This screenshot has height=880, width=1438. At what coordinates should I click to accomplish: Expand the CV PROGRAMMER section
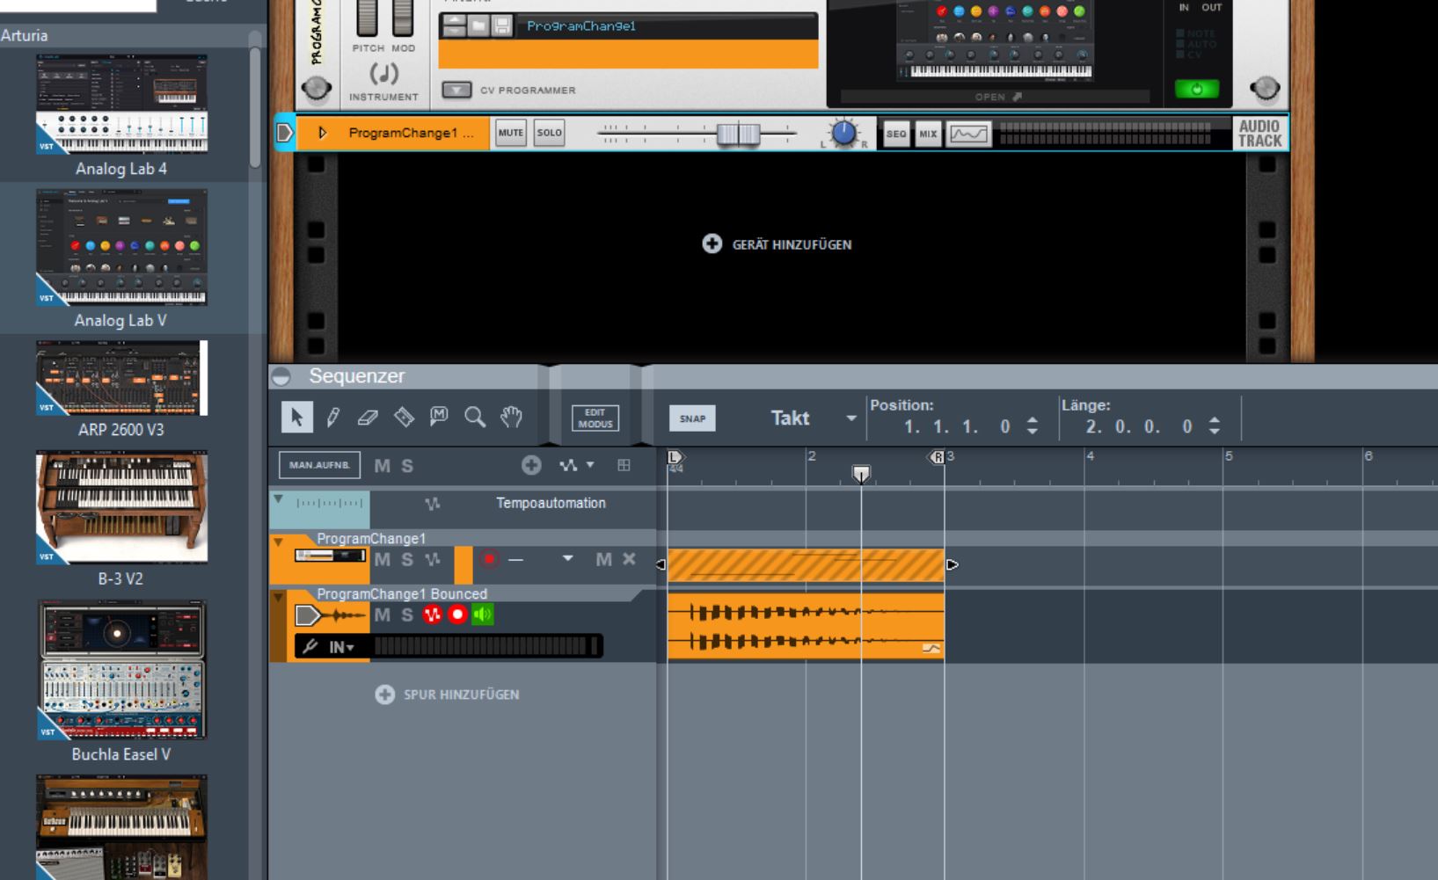pyautogui.click(x=456, y=90)
